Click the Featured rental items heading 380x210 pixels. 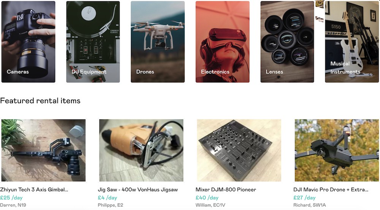[40, 100]
